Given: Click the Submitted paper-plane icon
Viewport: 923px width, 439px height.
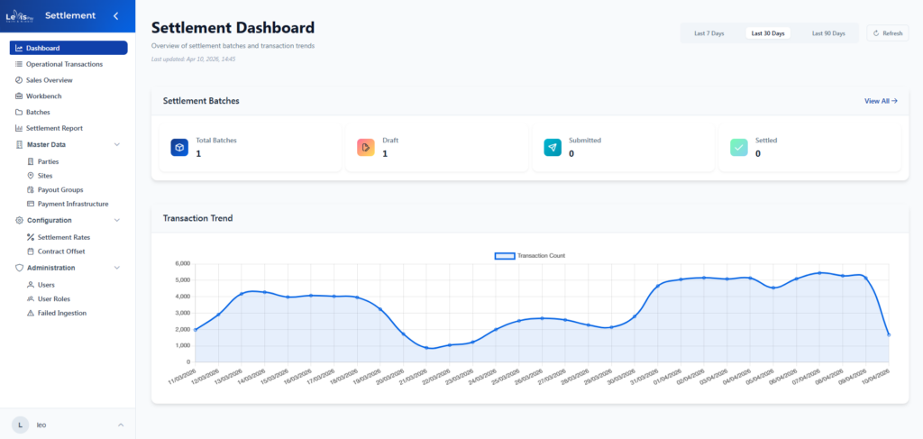Looking at the screenshot, I should point(552,147).
